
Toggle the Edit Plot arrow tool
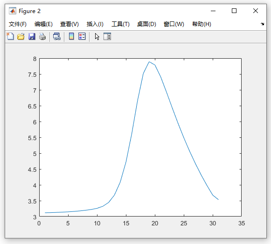point(97,37)
